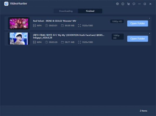This screenshot has width=156, height=116.
Task: Click the VideoHunter title text
Action: pyautogui.click(x=18, y=4)
